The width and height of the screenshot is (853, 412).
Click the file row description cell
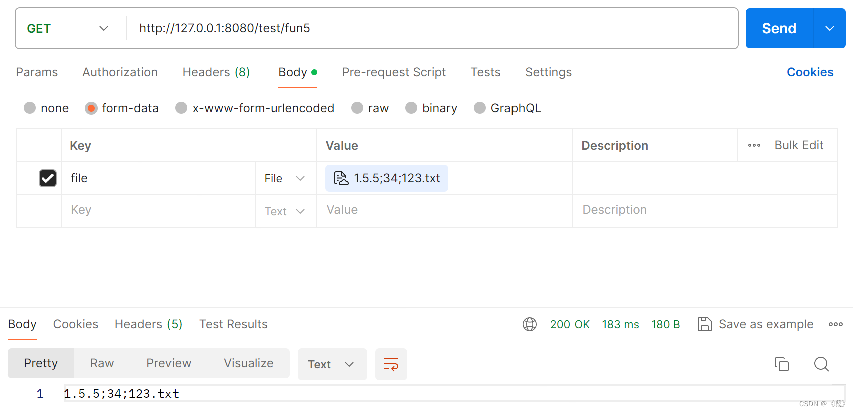(x=705, y=178)
